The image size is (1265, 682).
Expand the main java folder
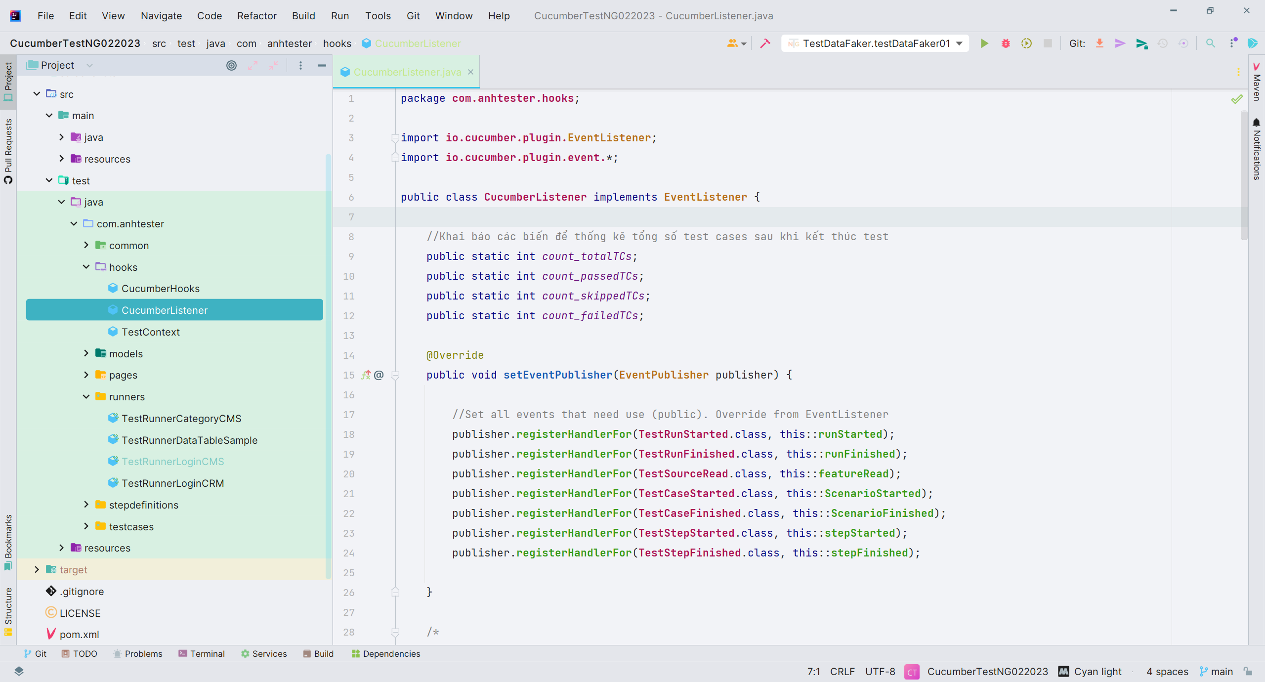(61, 137)
